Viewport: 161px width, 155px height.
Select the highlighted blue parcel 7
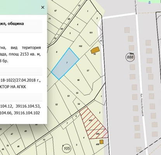tap(65, 64)
